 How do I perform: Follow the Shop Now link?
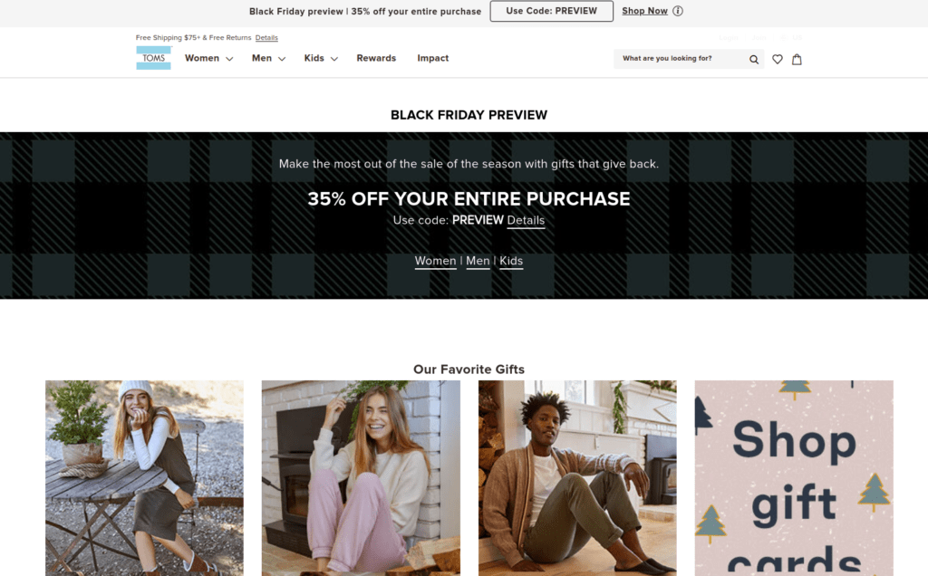(644, 11)
